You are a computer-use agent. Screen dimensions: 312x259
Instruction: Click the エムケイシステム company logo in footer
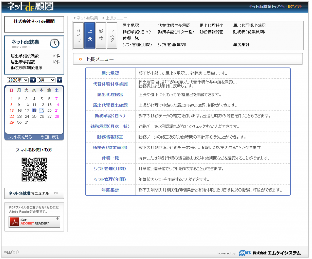point(270,253)
